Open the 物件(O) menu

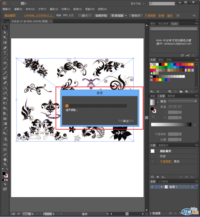(30, 9)
